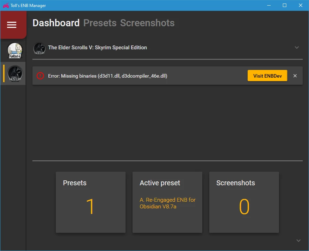
Task: Click Skyrim logo beside the game title
Action: 39,48
